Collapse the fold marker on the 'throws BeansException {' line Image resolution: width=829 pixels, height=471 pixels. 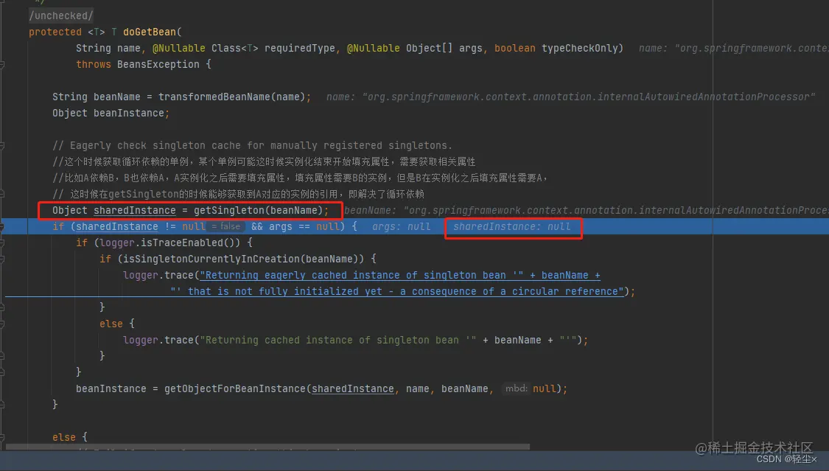[x=2, y=64]
